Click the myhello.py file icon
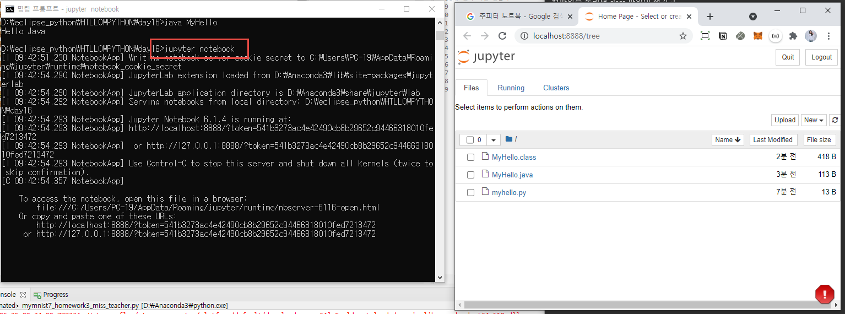Viewport: 845px width, 314px height. coord(485,192)
